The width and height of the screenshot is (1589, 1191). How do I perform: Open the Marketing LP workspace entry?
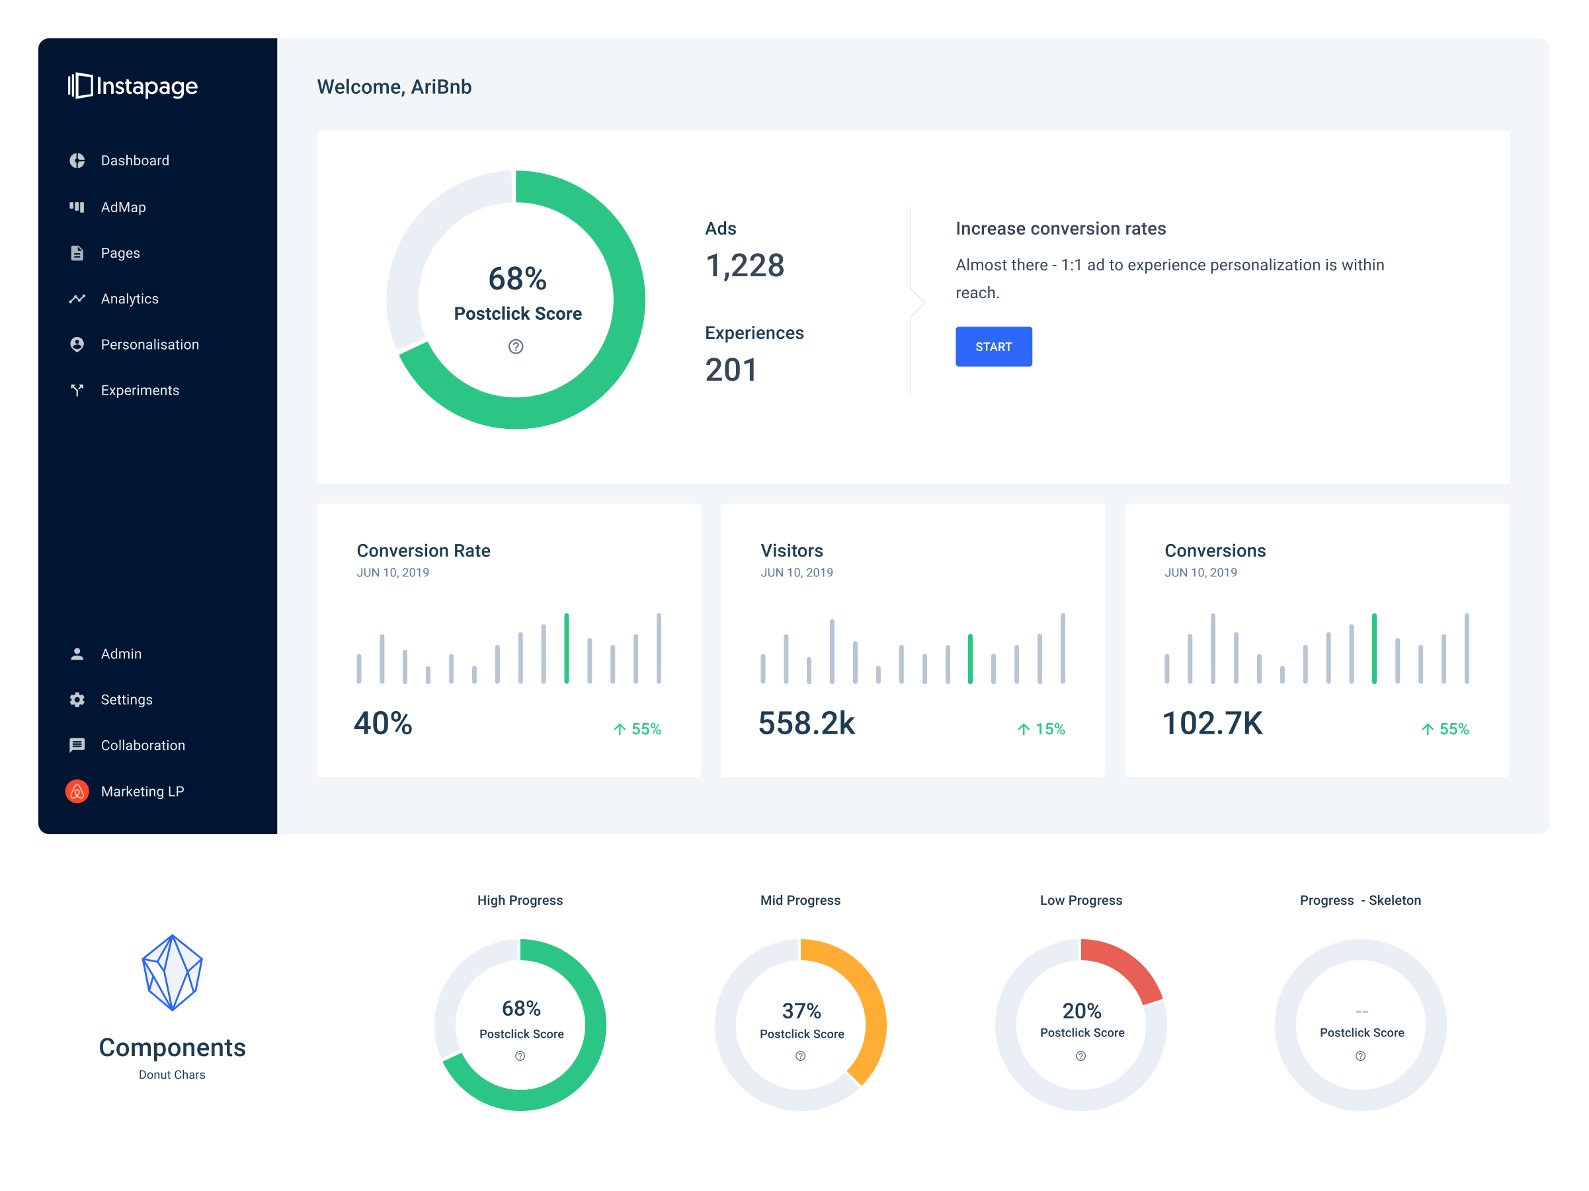coord(142,791)
